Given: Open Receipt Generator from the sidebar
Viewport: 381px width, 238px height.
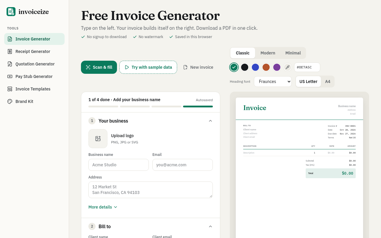Looking at the screenshot, I should pyautogui.click(x=34, y=51).
